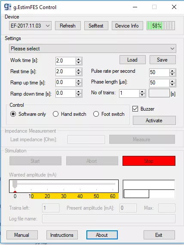Exit the application
184x245 pixels.
[x=159, y=235]
